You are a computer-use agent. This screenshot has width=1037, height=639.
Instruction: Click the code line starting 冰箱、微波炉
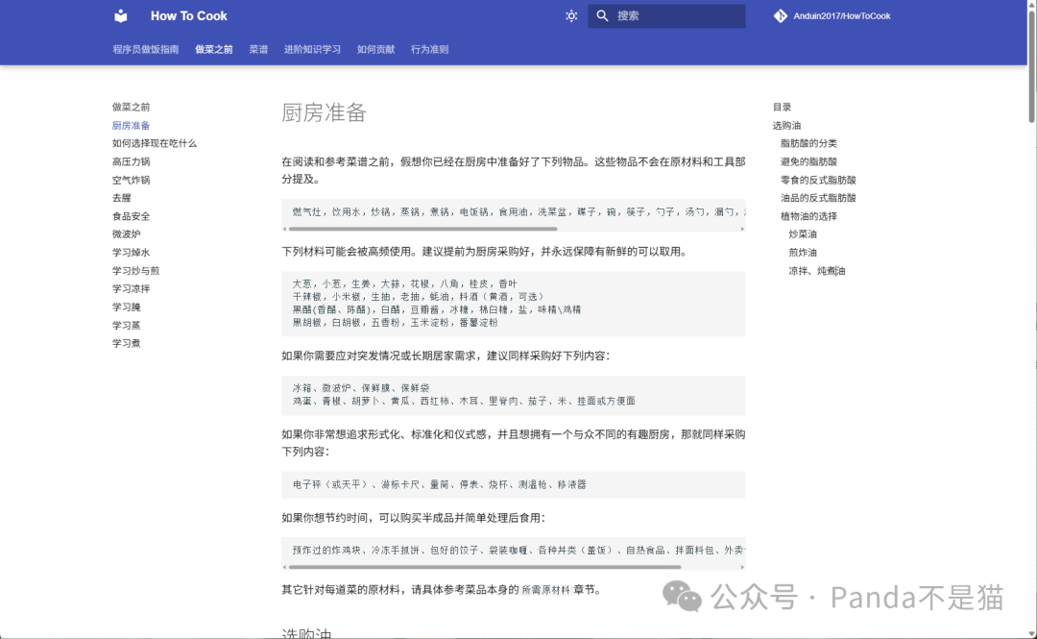point(361,388)
